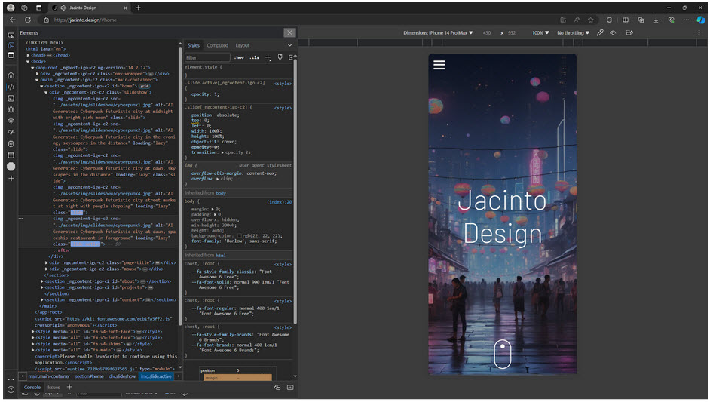Viewport: 710px width, 402px height.
Task: Toggle rendering emulations paintbrush icon in Styles
Action: (x=280, y=57)
